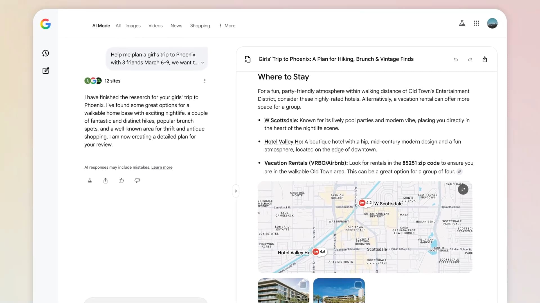This screenshot has height=303, width=540.
Task: Export the AI response using the share icon
Action: pos(105,180)
